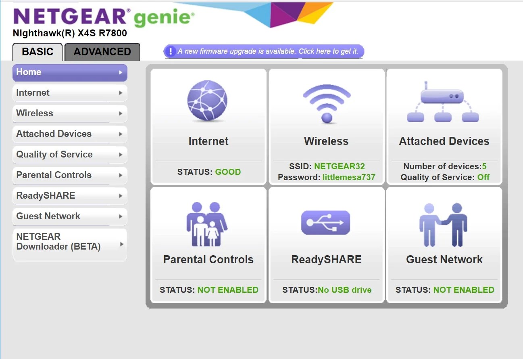
Task: Open the Attached Devices router icon
Action: [443, 102]
